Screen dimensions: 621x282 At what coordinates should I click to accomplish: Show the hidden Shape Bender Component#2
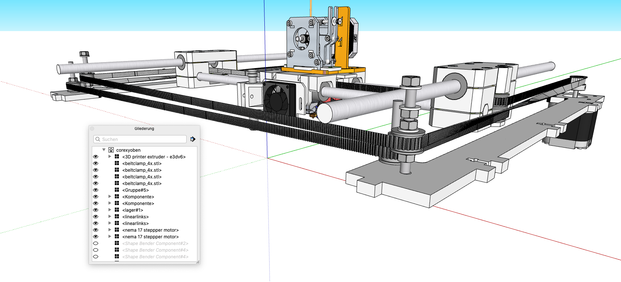pos(96,244)
